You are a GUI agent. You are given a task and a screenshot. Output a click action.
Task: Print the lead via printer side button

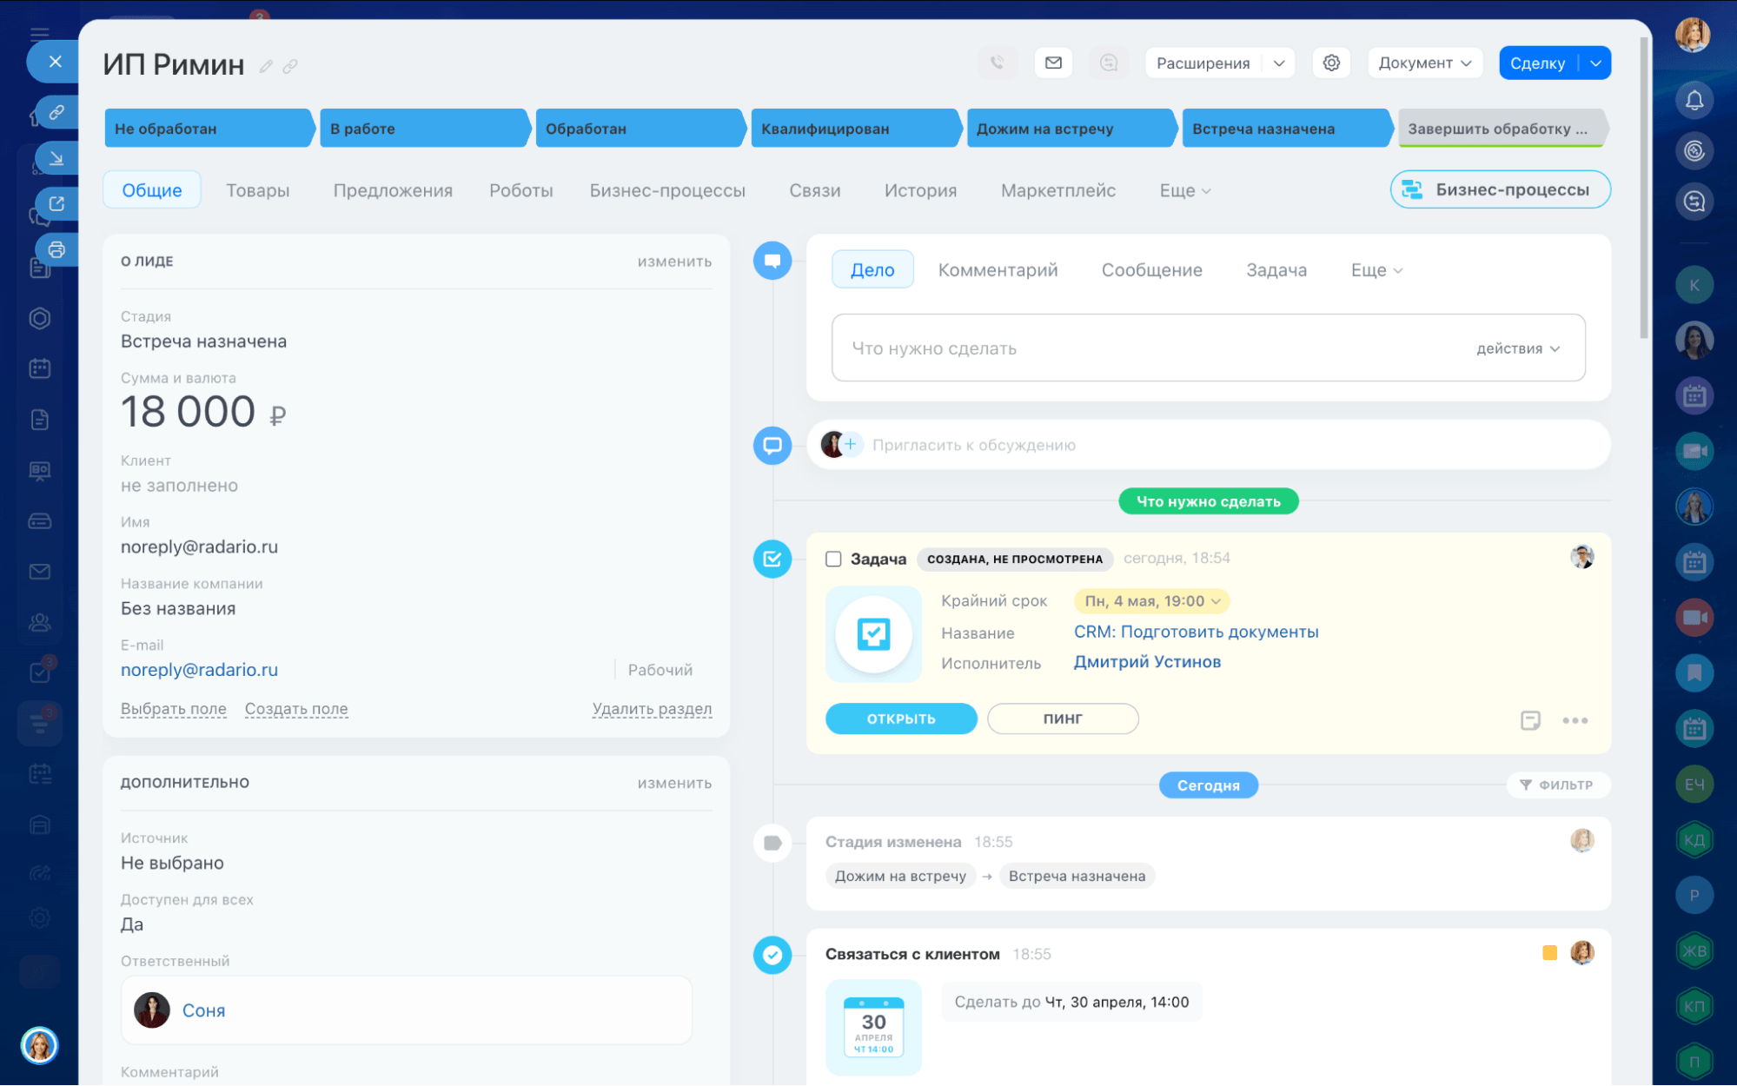[x=56, y=250]
